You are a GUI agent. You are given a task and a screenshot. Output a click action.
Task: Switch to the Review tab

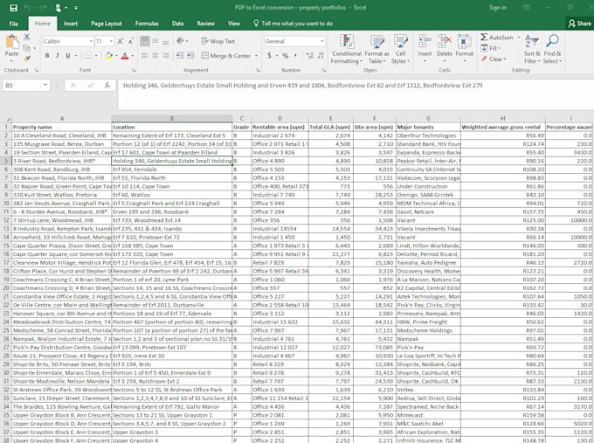pos(205,24)
